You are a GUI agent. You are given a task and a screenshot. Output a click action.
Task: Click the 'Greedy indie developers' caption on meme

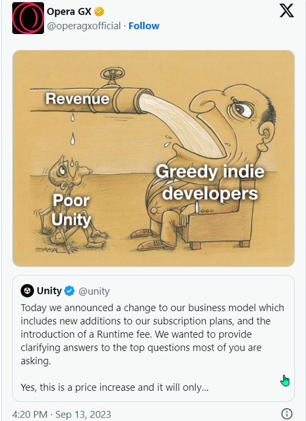210,183
